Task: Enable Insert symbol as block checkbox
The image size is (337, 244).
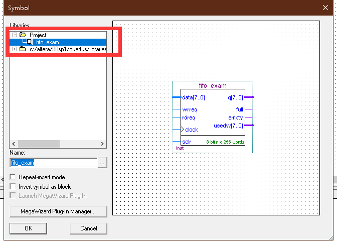Action: tap(13, 187)
